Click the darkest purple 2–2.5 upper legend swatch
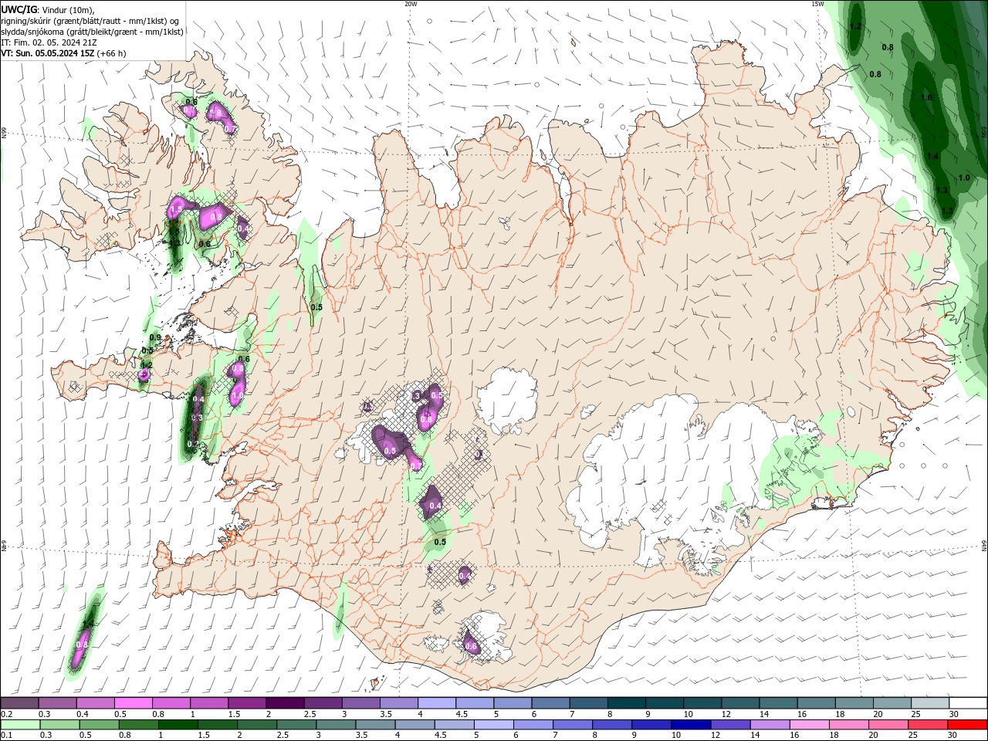Image resolution: width=988 pixels, height=741 pixels. [x=284, y=702]
